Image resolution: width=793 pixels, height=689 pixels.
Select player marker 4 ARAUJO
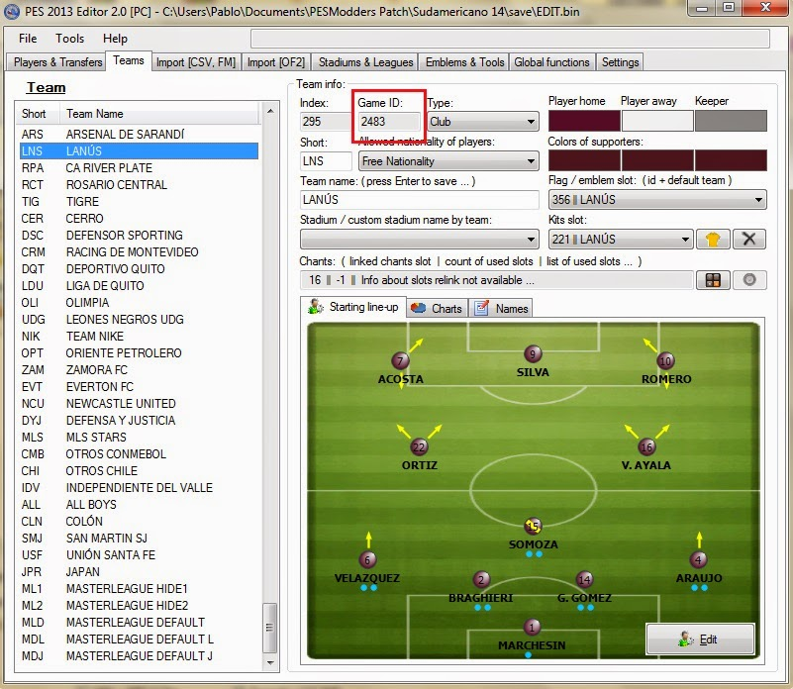(x=698, y=559)
